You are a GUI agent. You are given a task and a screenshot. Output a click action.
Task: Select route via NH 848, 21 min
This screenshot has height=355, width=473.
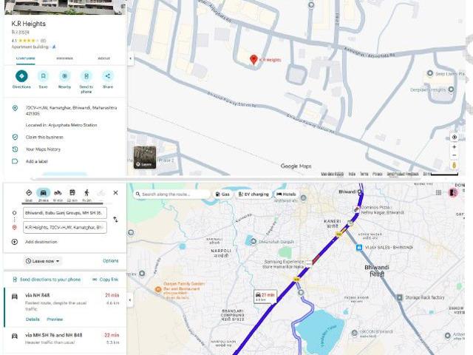pos(65,306)
